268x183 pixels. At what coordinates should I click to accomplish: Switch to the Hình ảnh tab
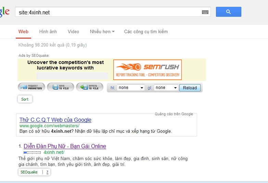click(48, 31)
